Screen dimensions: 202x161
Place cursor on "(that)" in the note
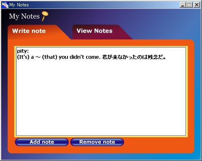pyautogui.click(x=50, y=57)
